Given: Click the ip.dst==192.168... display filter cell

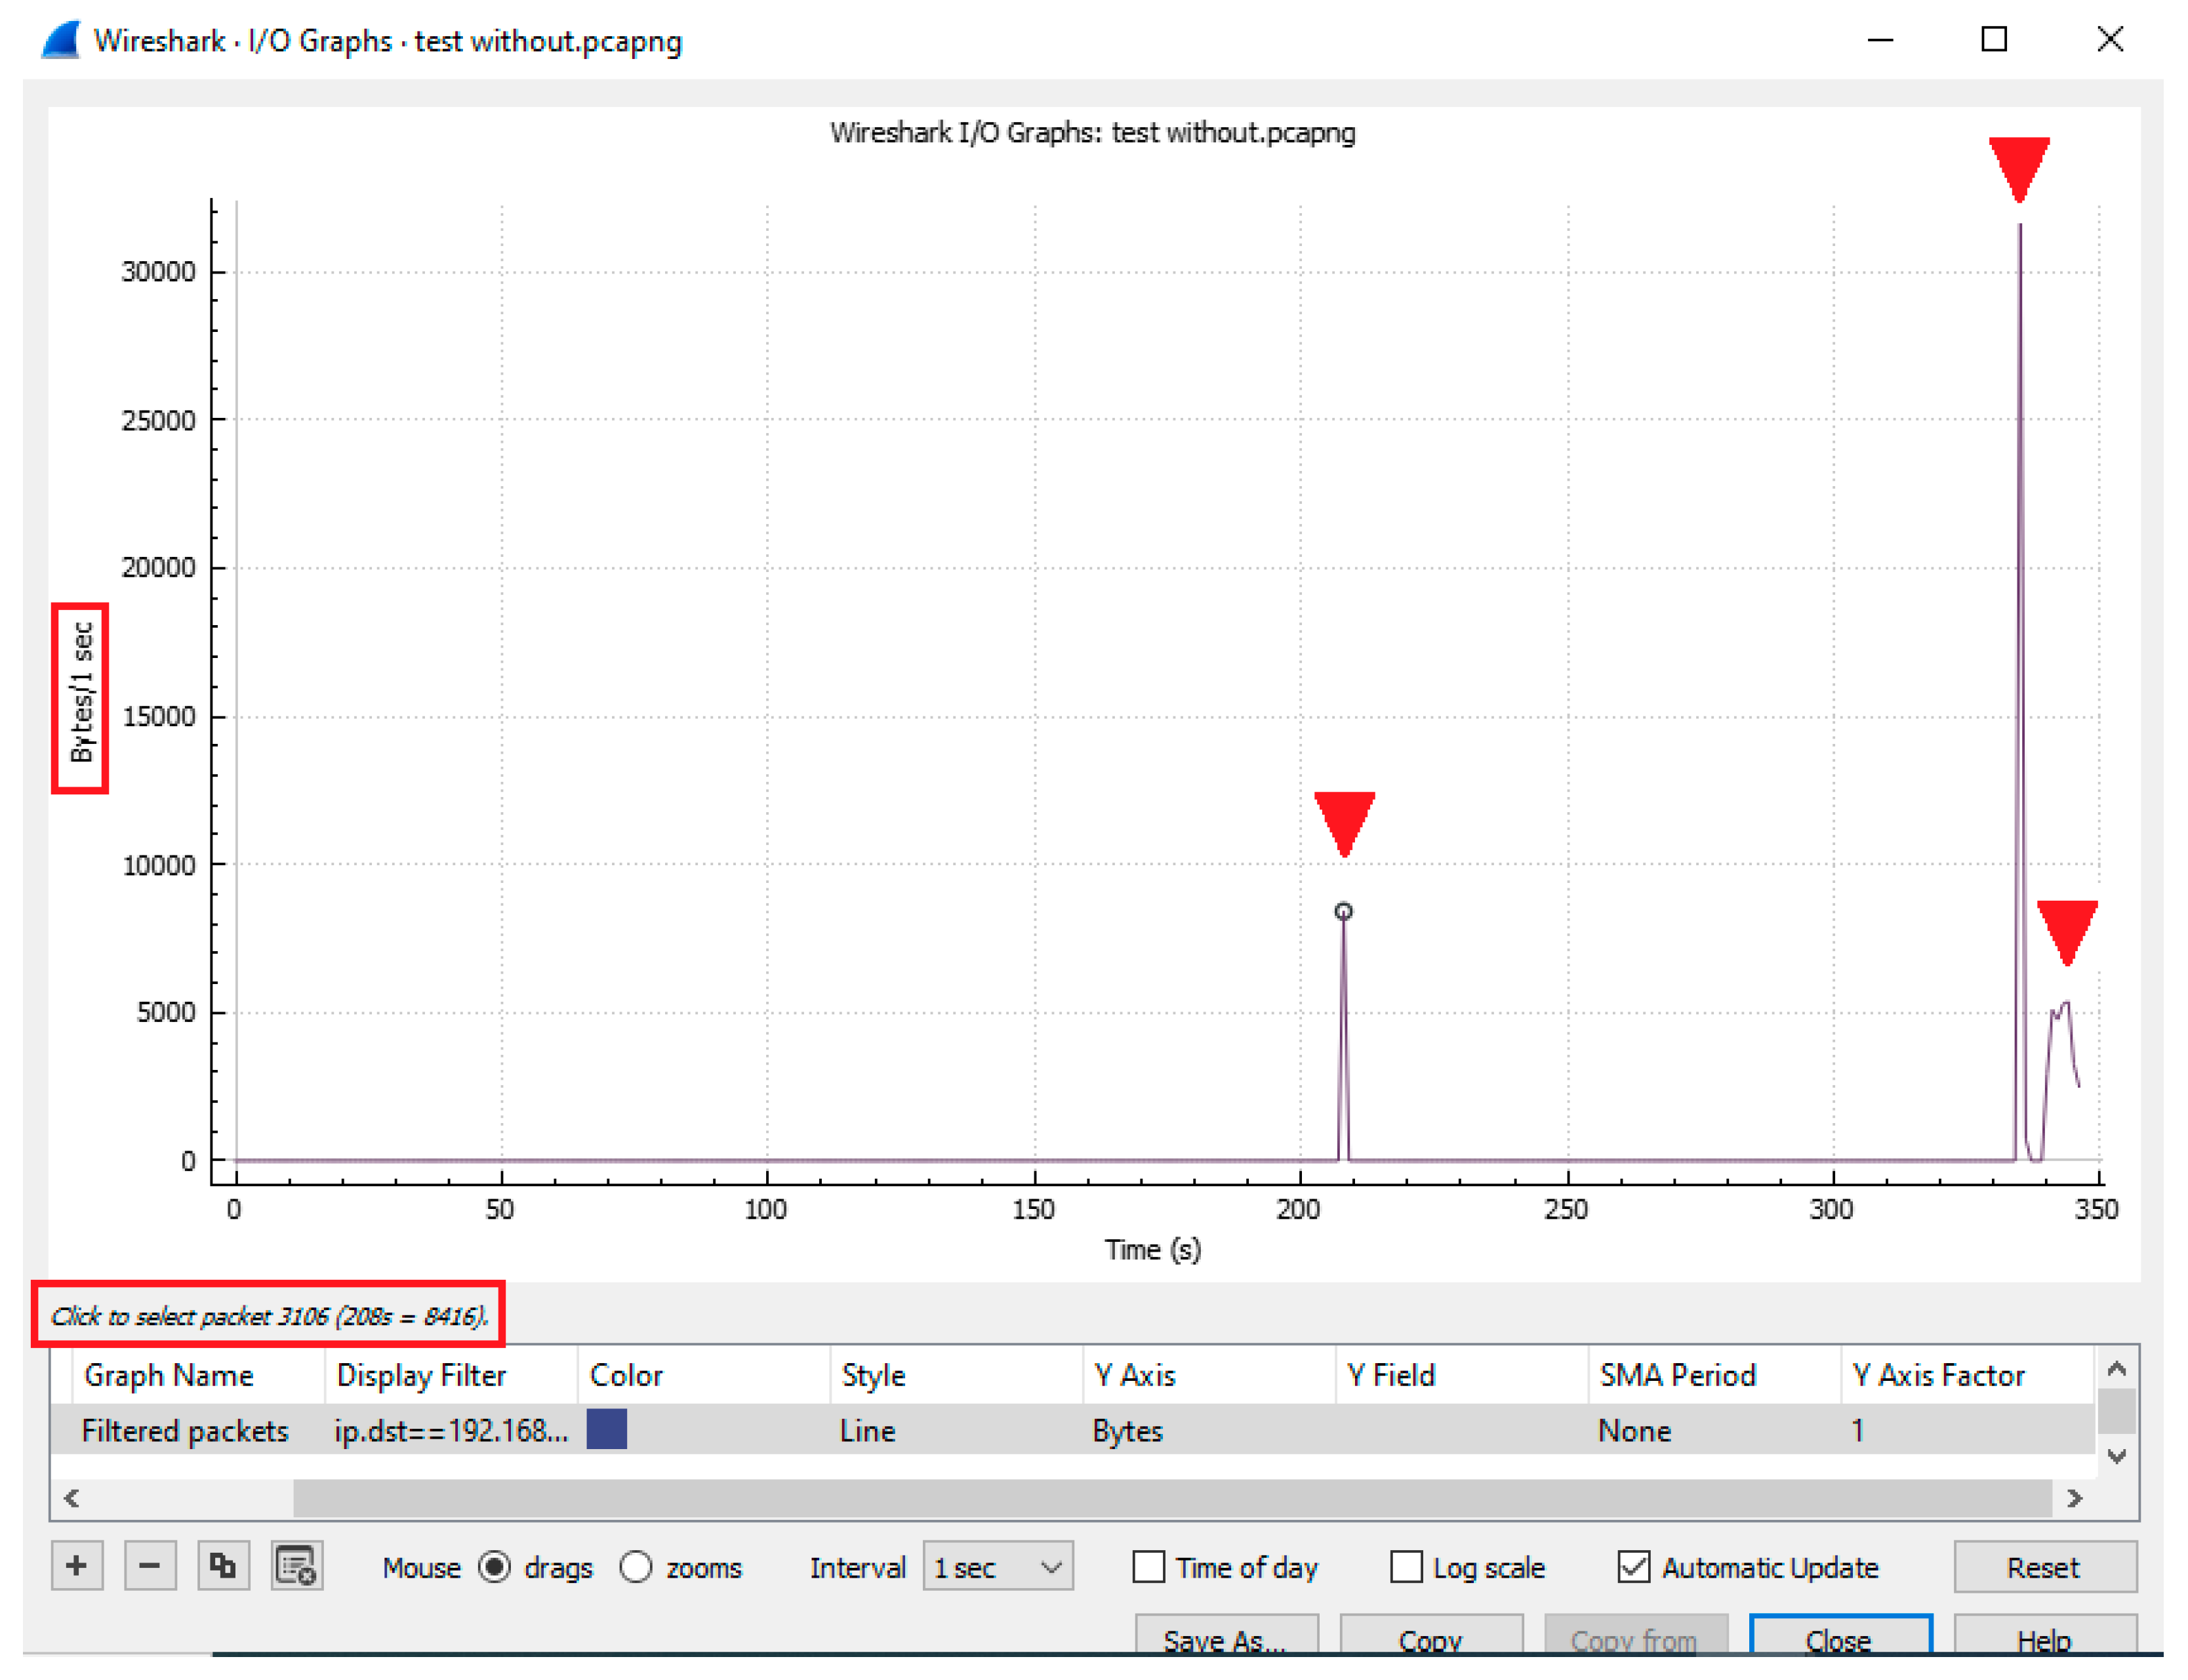Looking at the screenshot, I should [452, 1431].
